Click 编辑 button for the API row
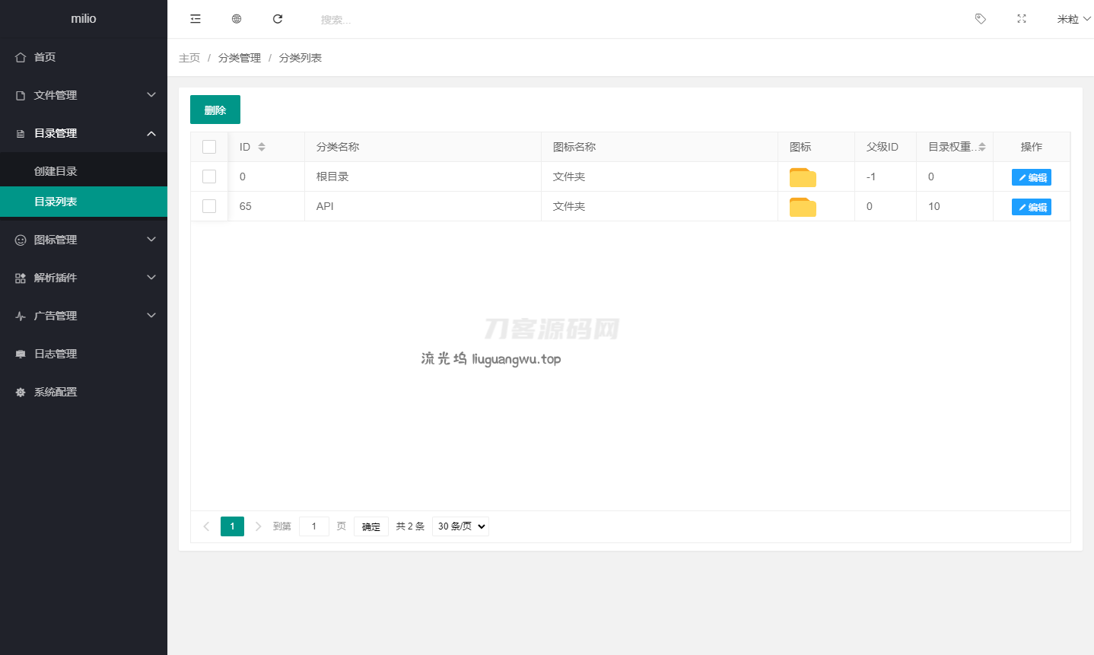Image resolution: width=1094 pixels, height=655 pixels. pyautogui.click(x=1032, y=207)
